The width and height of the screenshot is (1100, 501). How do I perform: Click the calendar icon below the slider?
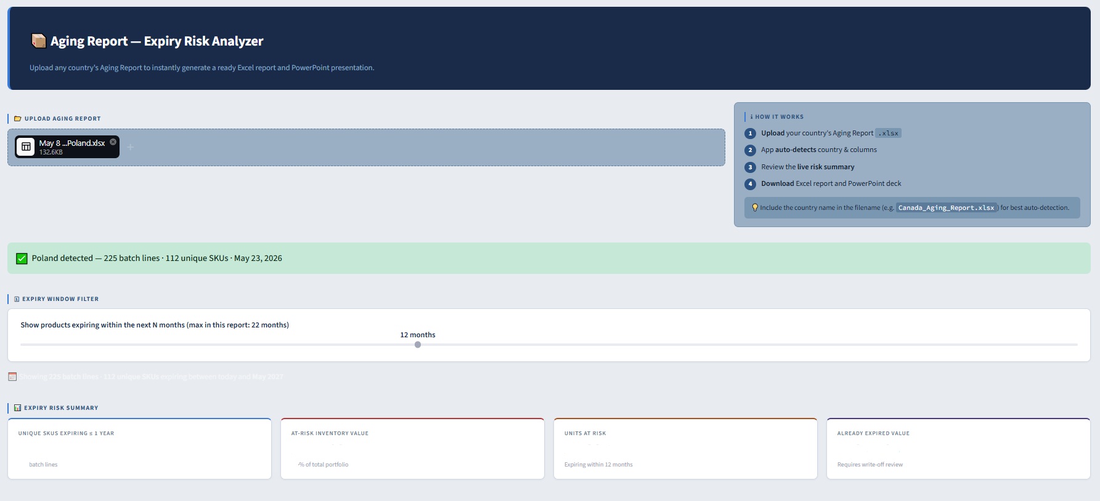[x=12, y=377]
